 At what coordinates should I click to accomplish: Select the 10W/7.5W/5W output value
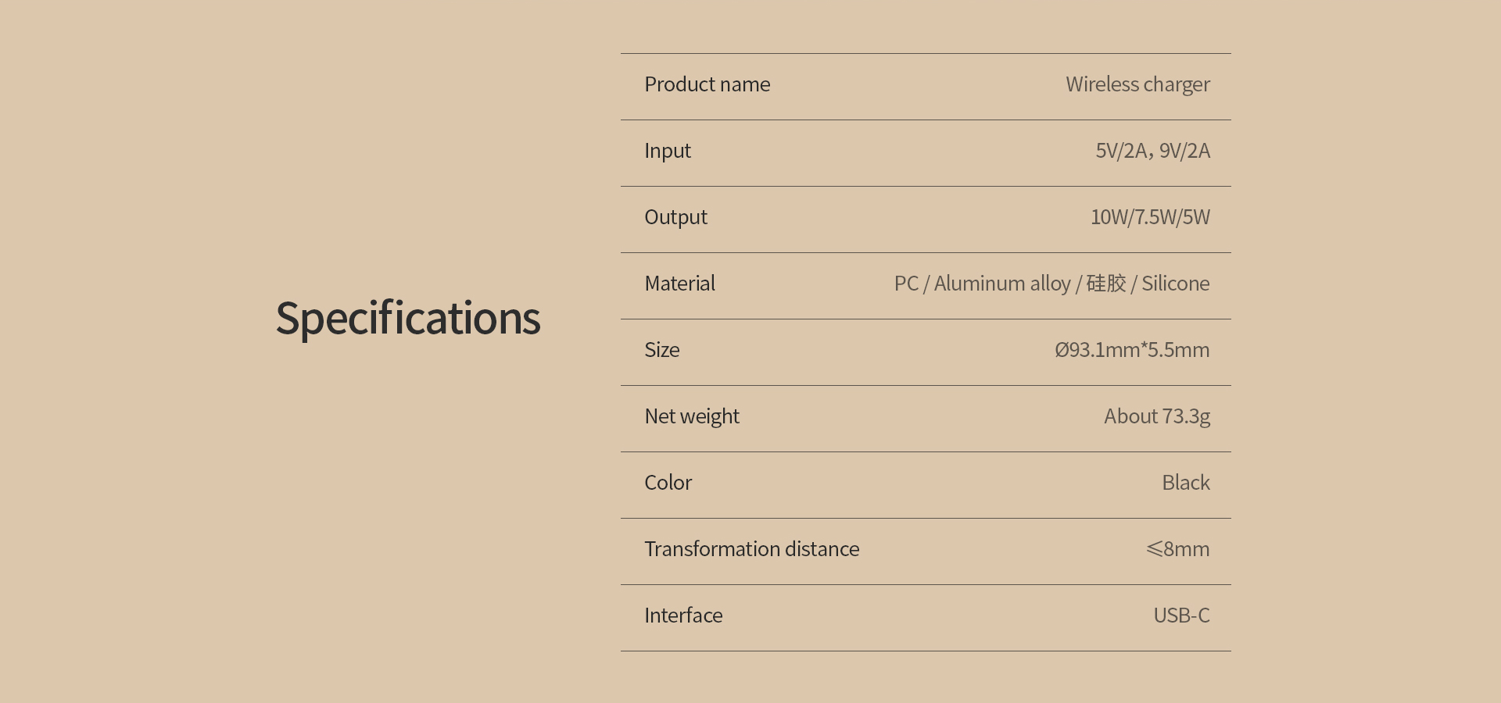1150,217
